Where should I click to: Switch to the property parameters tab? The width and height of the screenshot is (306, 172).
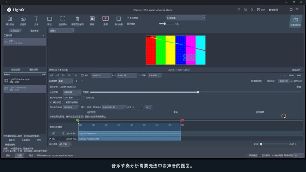point(34,31)
